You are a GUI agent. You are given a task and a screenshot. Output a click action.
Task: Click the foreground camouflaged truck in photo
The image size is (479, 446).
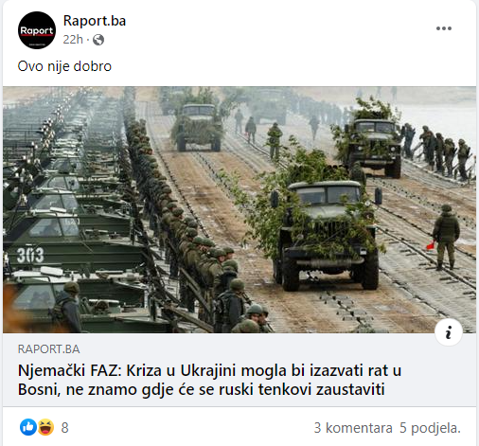[327, 234]
